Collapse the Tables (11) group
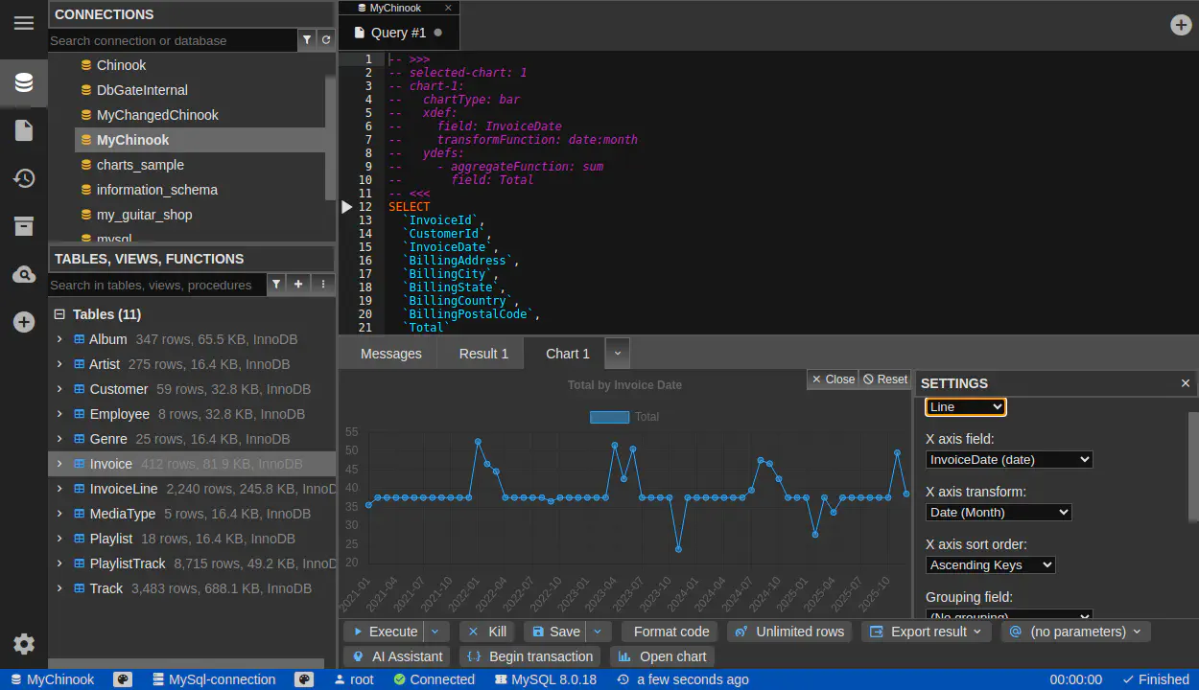The height and width of the screenshot is (690, 1199). click(x=59, y=314)
